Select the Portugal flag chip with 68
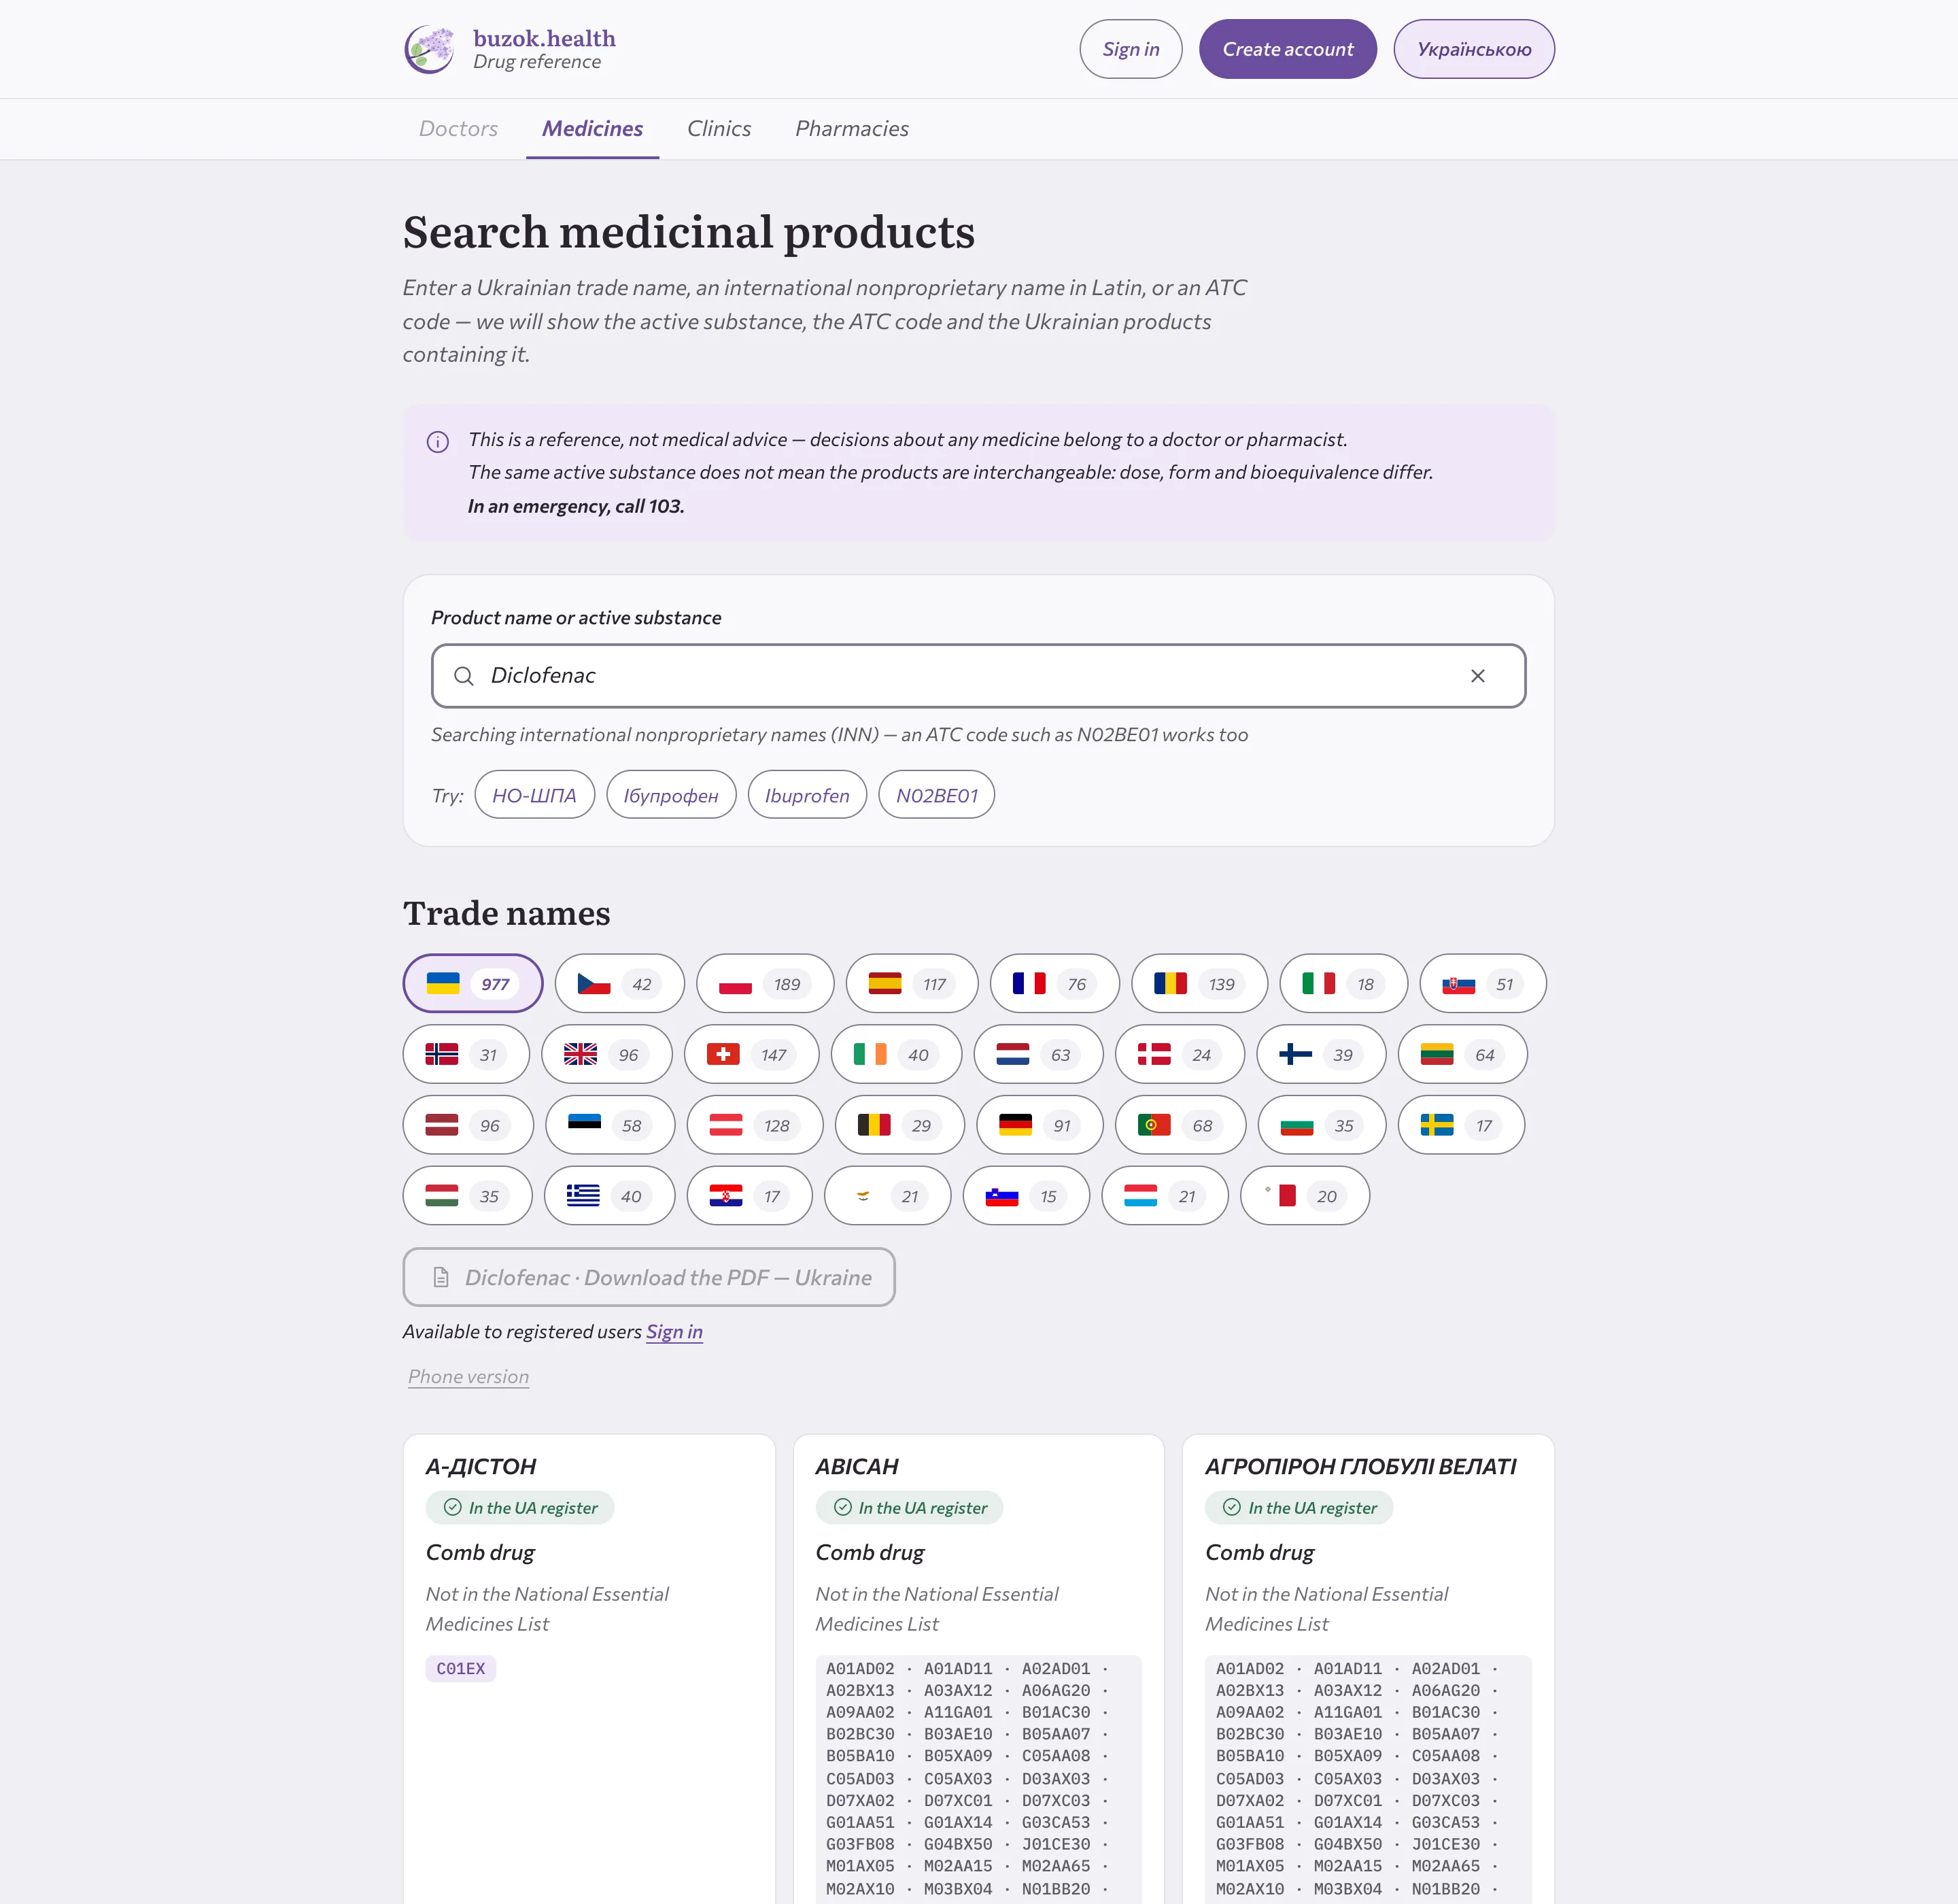This screenshot has height=1904, width=1958. point(1180,1125)
